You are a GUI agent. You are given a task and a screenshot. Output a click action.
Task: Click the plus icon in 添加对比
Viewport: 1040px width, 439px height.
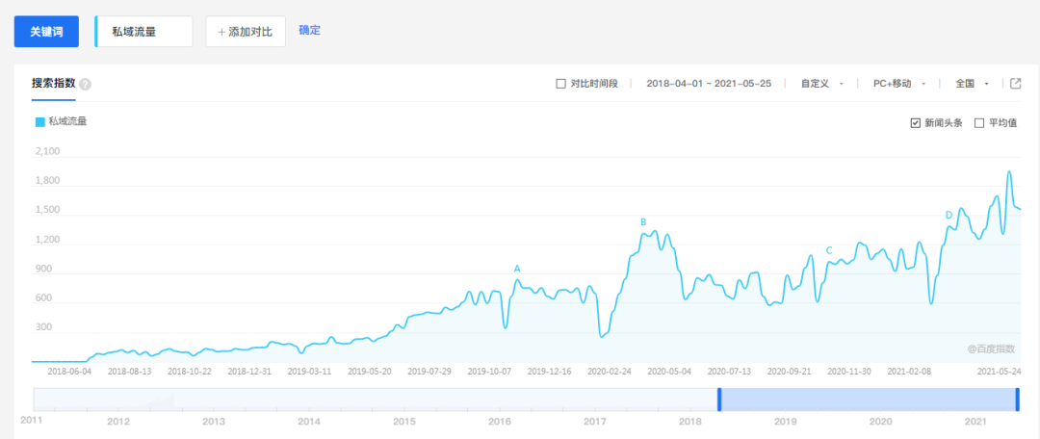(221, 32)
